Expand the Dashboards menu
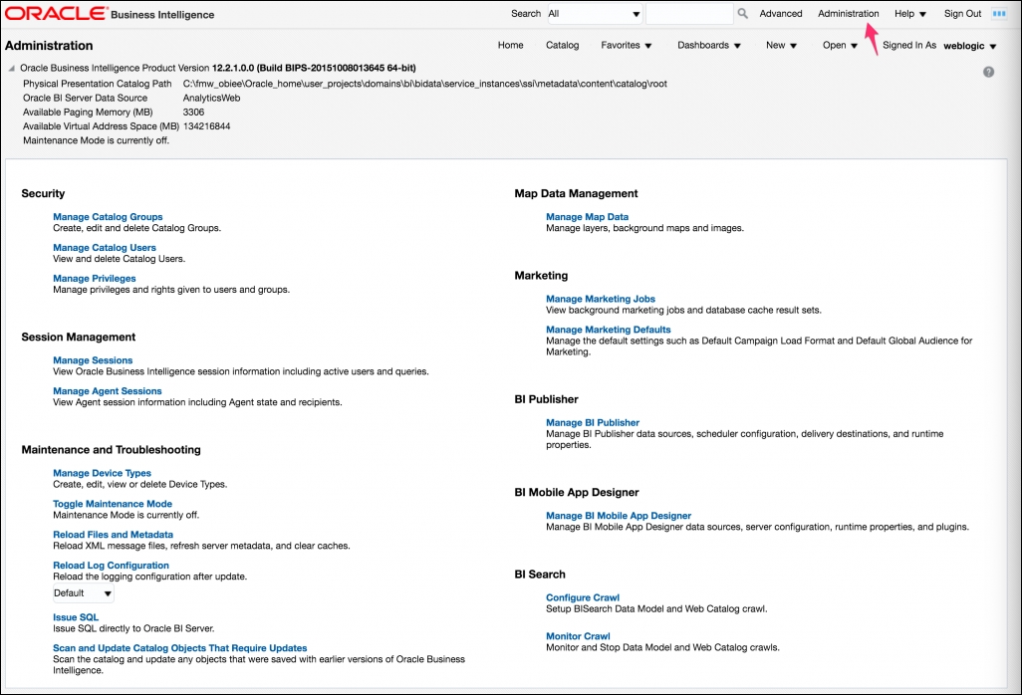 (x=709, y=45)
